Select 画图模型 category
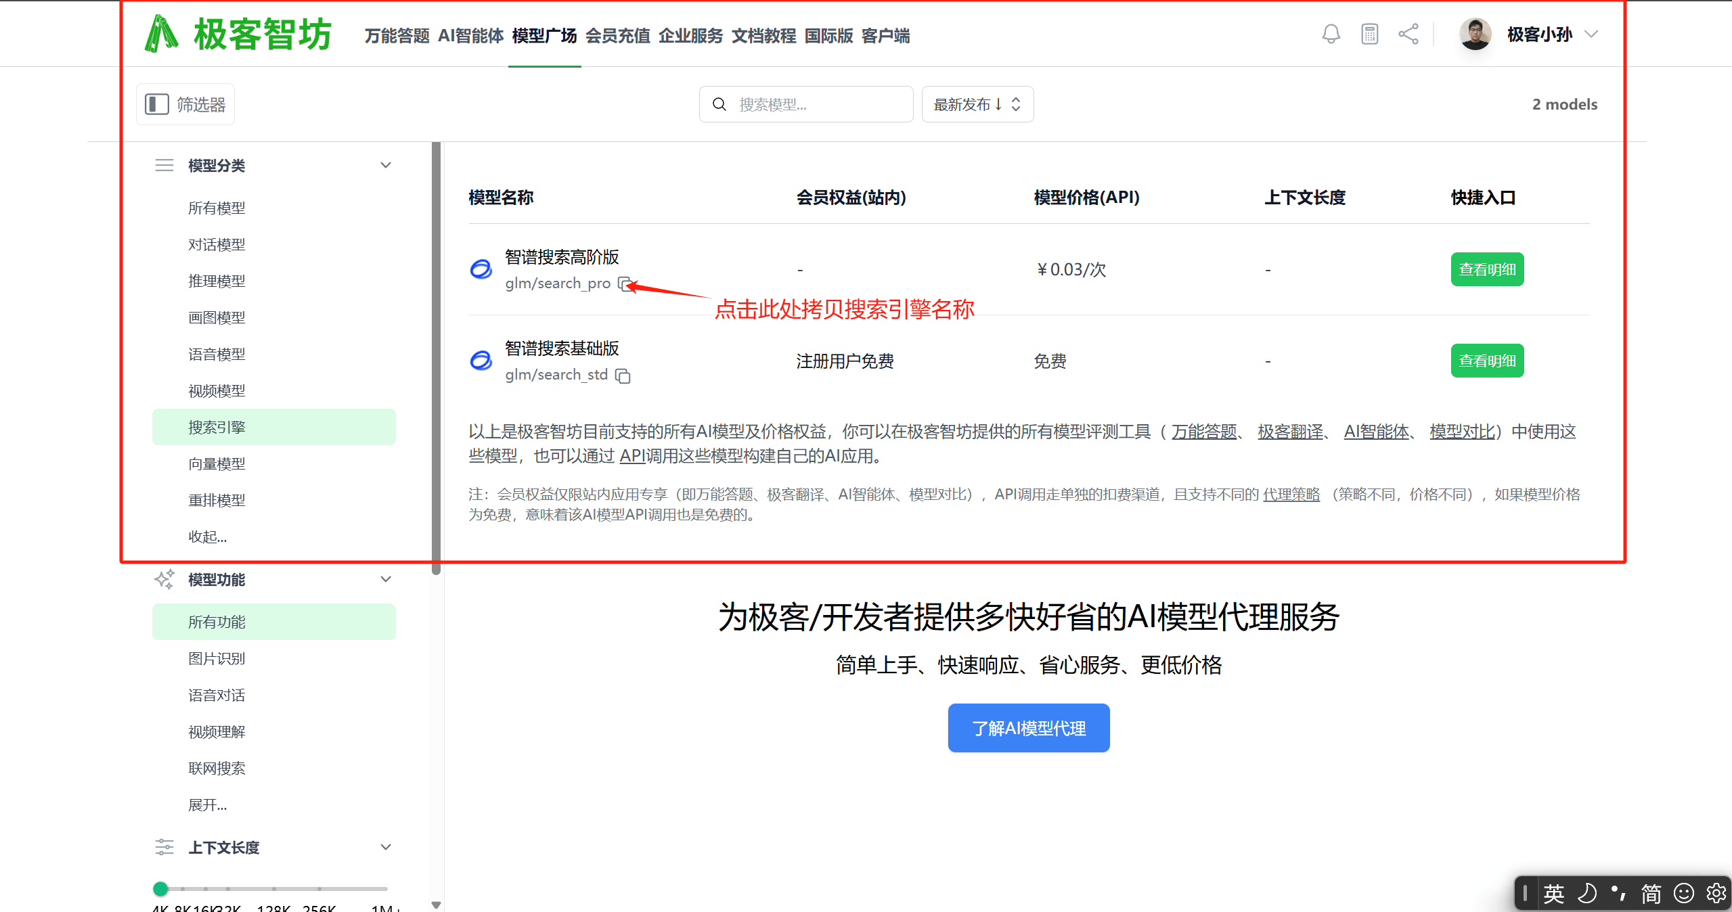Image resolution: width=1732 pixels, height=912 pixels. click(x=274, y=317)
